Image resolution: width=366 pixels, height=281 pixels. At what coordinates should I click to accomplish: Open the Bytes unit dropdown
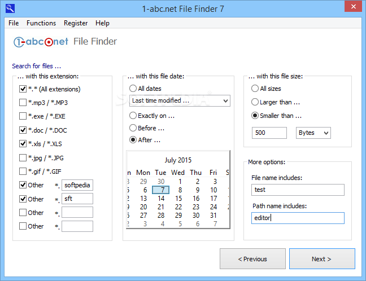point(313,133)
